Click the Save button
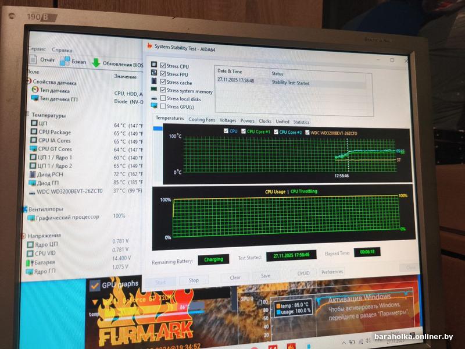465x349 pixels. [266, 276]
